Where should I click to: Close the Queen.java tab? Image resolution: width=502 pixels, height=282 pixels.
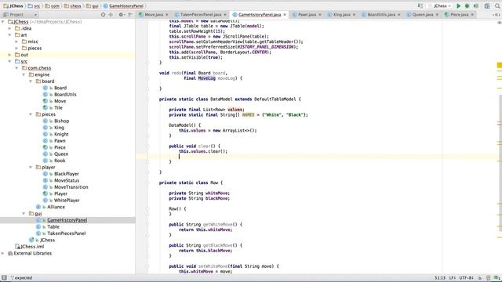tap(437, 15)
